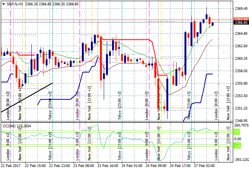Image resolution: width=249 pixels, height=170 pixels.
Task: Click the current price label 2366.85
Action: (x=241, y=23)
